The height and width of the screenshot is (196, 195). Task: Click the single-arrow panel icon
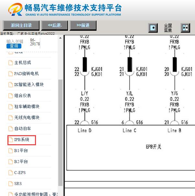[153, 28]
